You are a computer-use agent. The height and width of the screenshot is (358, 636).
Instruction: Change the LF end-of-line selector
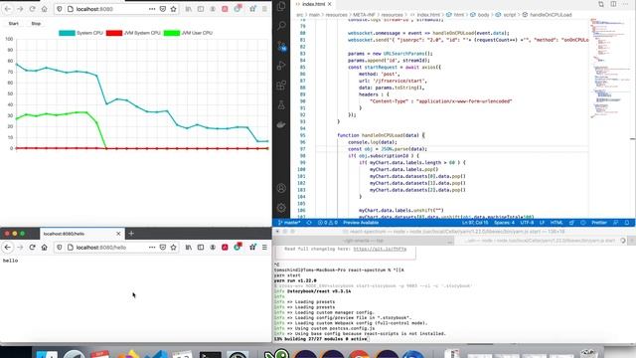coord(542,223)
